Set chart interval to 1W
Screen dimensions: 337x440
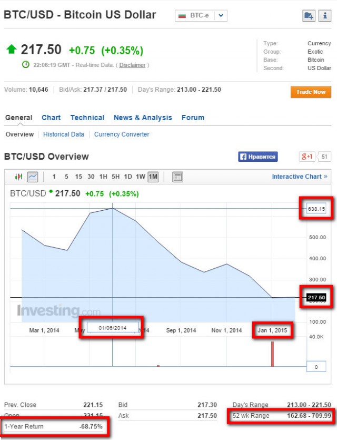(141, 177)
